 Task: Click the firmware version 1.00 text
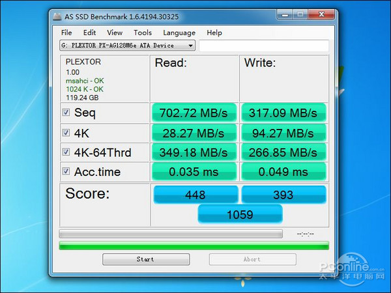[x=72, y=72]
